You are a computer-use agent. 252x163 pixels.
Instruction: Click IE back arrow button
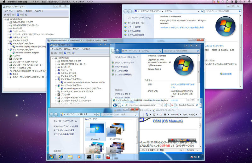[x=115, y=105]
